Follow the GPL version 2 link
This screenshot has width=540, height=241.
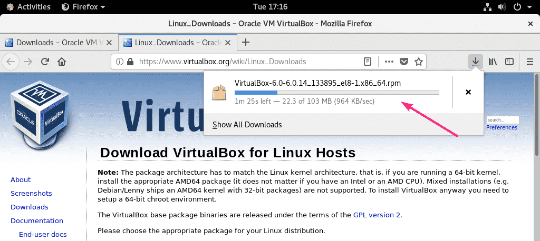coord(377,215)
